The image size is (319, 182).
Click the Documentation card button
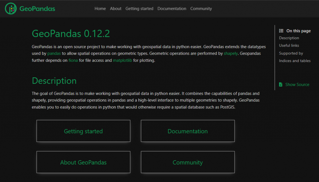click(x=188, y=131)
